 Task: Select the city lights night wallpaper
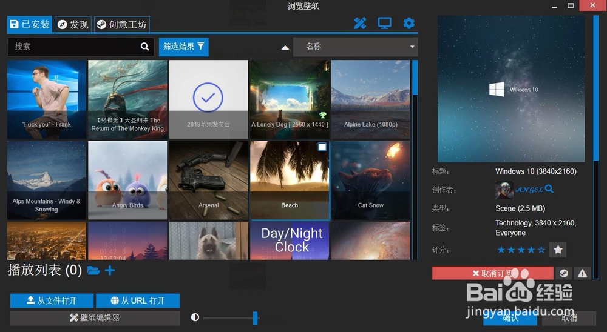coord(47,241)
